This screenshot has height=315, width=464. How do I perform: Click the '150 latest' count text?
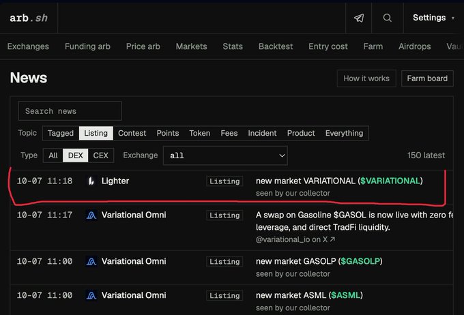click(426, 155)
